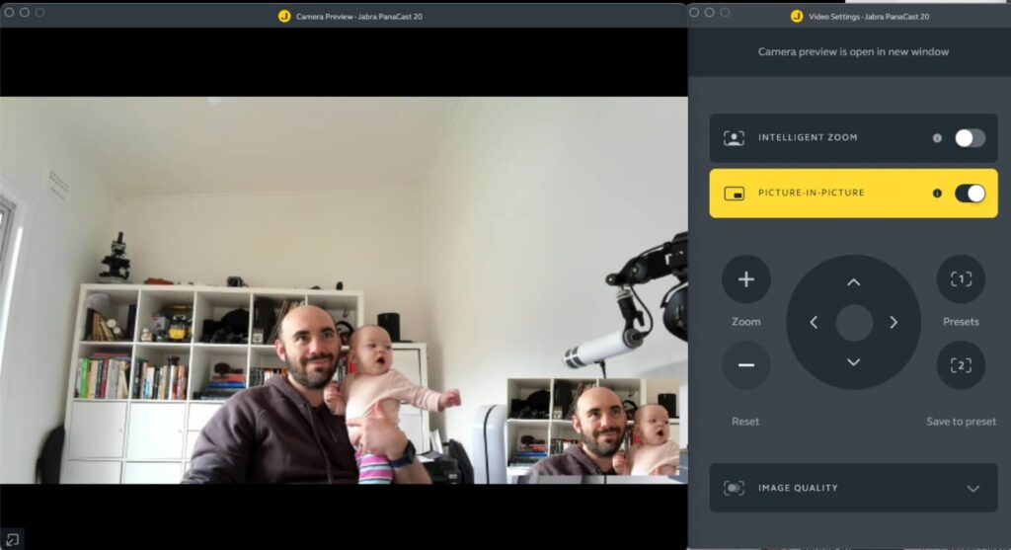
Task: Click Reset under the zoom controls
Action: tap(745, 422)
